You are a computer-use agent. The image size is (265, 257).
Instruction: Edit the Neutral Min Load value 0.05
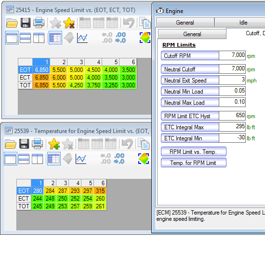point(232,91)
